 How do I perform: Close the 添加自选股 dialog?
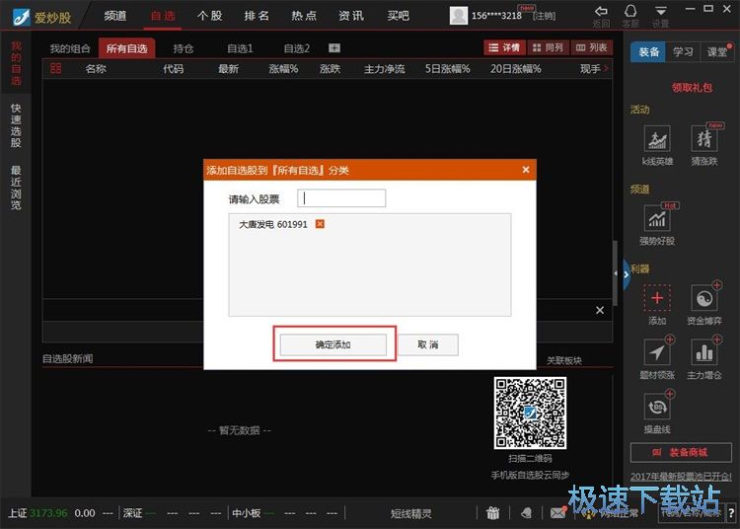526,170
